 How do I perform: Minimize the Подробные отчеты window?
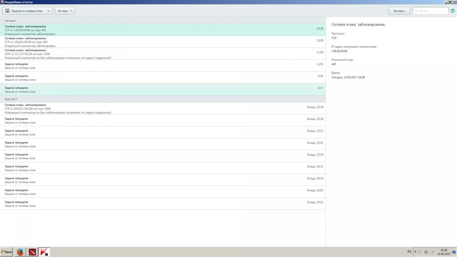click(x=446, y=2)
